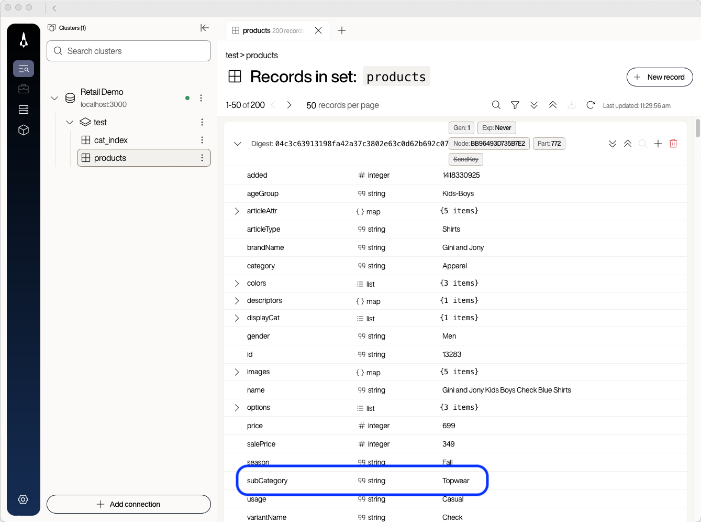The height and width of the screenshot is (522, 701).
Task: Select the cat_index set in tree
Action: click(x=110, y=140)
